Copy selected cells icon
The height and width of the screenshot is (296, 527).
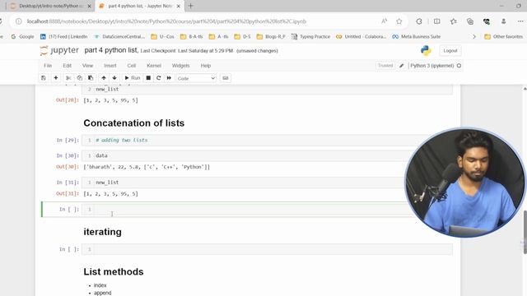coord(80,78)
